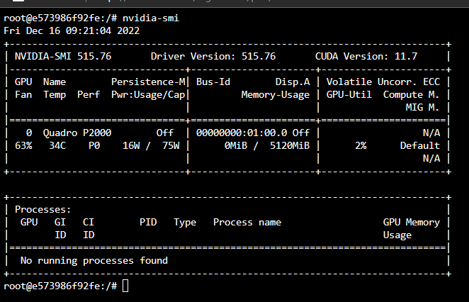
Task: Click the No running processes found message
Action: click(x=94, y=261)
